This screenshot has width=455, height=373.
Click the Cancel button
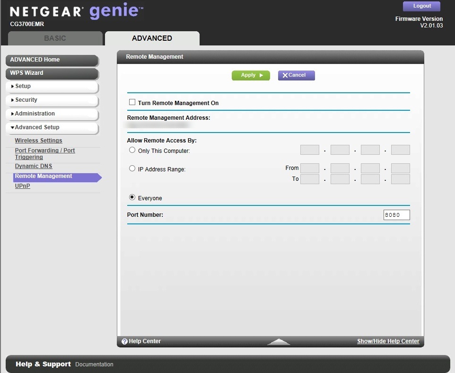(x=296, y=75)
